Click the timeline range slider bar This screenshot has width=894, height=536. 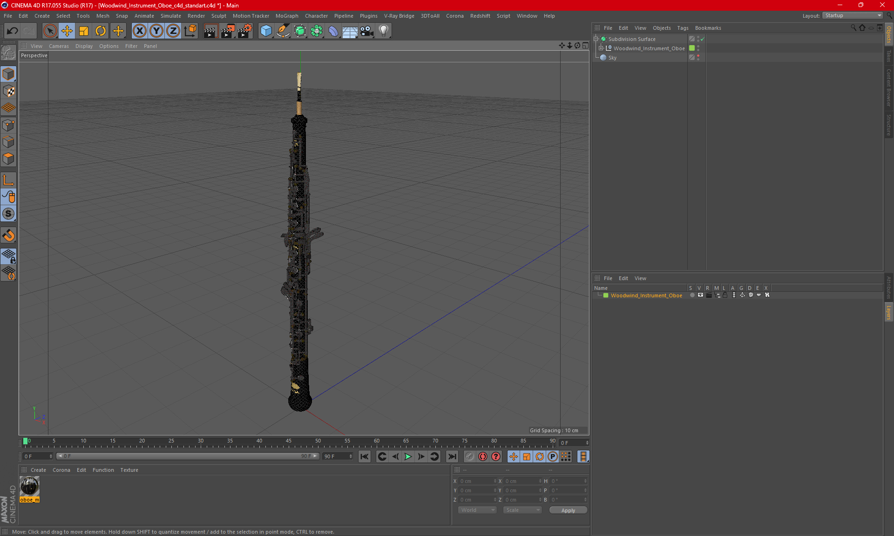coord(187,456)
